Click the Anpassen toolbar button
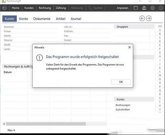Screen dimensions: 165x135 tap(122, 8)
